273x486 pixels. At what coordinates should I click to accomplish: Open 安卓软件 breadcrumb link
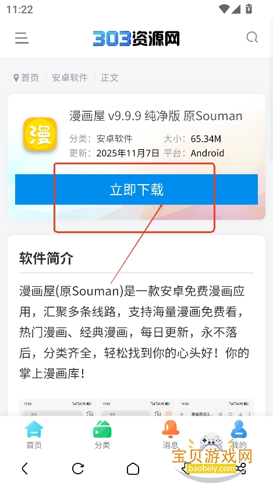tap(70, 78)
